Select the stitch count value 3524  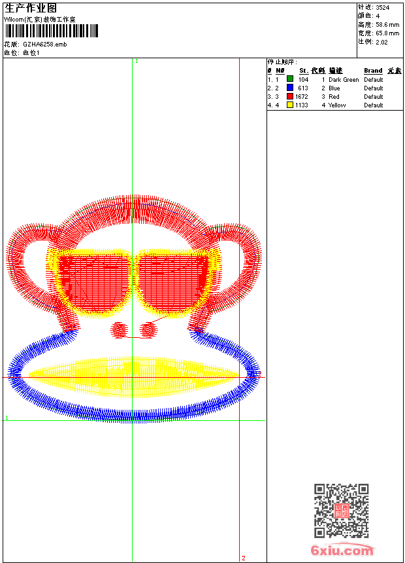point(382,8)
